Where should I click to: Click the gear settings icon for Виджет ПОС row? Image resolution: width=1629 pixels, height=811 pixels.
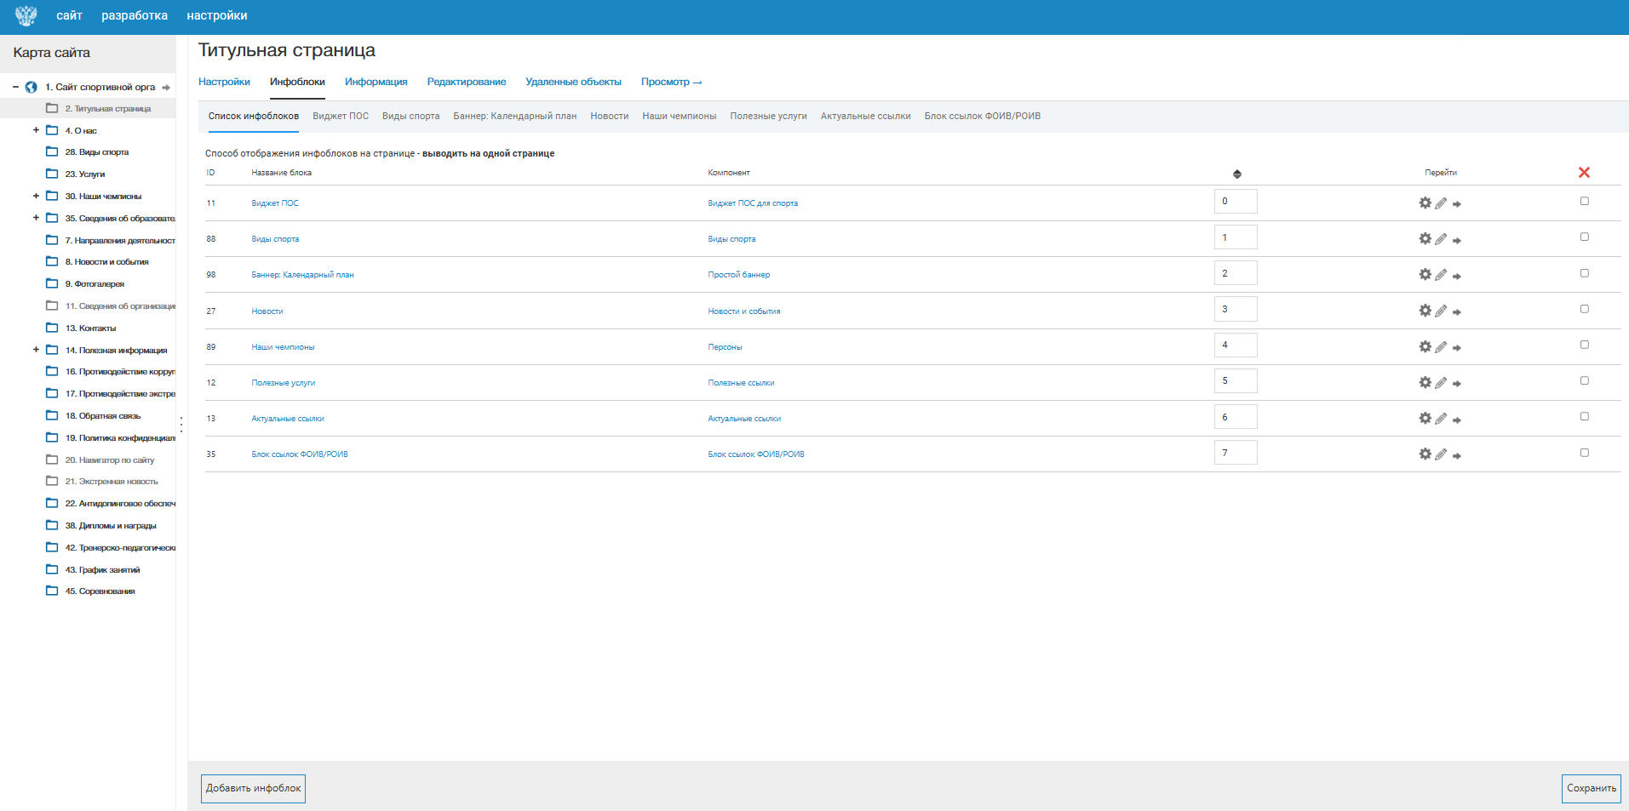point(1425,203)
